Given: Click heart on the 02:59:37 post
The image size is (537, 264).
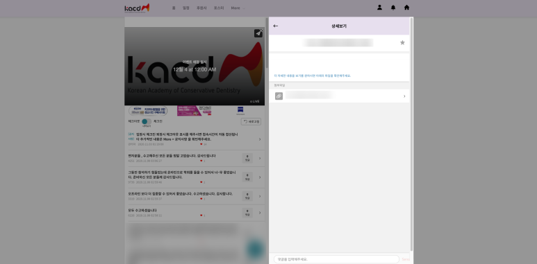Looking at the screenshot, I should click(201, 199).
